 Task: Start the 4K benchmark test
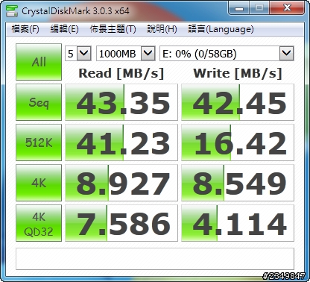point(39,183)
